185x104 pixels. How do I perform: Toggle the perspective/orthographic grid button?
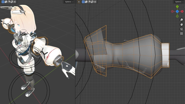(x=182, y=34)
